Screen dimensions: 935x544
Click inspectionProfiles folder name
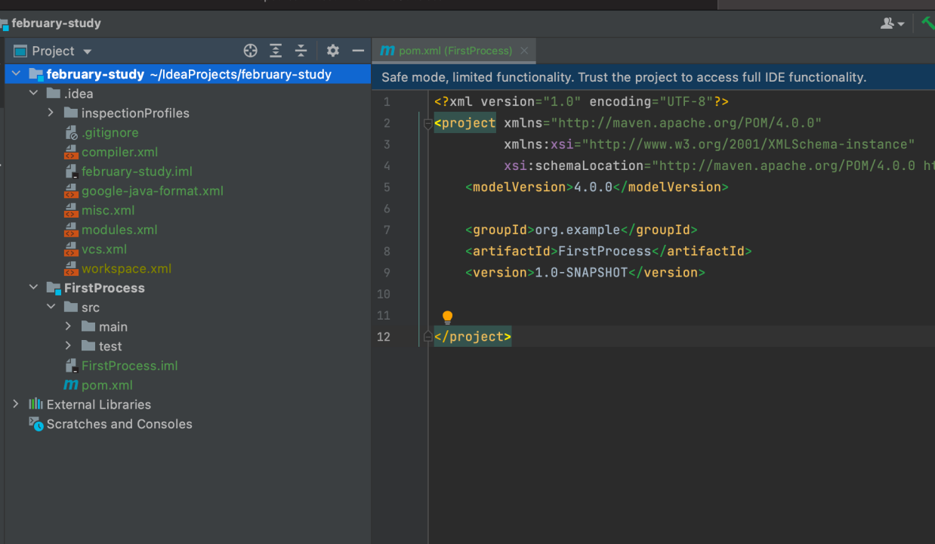(x=135, y=113)
